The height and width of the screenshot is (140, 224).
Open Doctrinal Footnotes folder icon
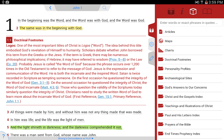pyautogui.click(x=161, y=59)
